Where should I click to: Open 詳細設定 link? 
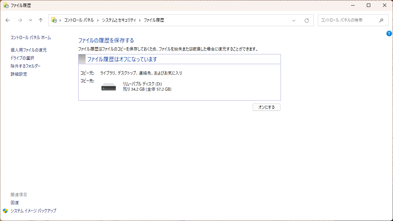tap(19, 74)
